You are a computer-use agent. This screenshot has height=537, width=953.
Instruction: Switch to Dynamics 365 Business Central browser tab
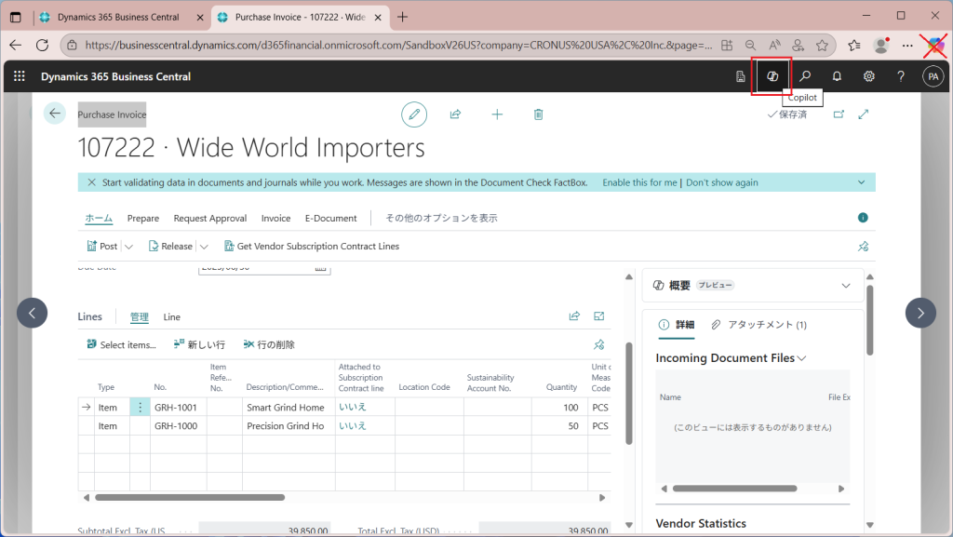point(118,17)
